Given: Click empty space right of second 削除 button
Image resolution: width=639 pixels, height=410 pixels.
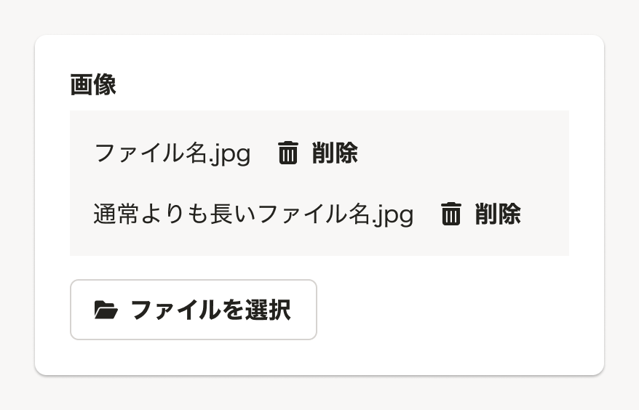Looking at the screenshot, I should pyautogui.click(x=546, y=214).
